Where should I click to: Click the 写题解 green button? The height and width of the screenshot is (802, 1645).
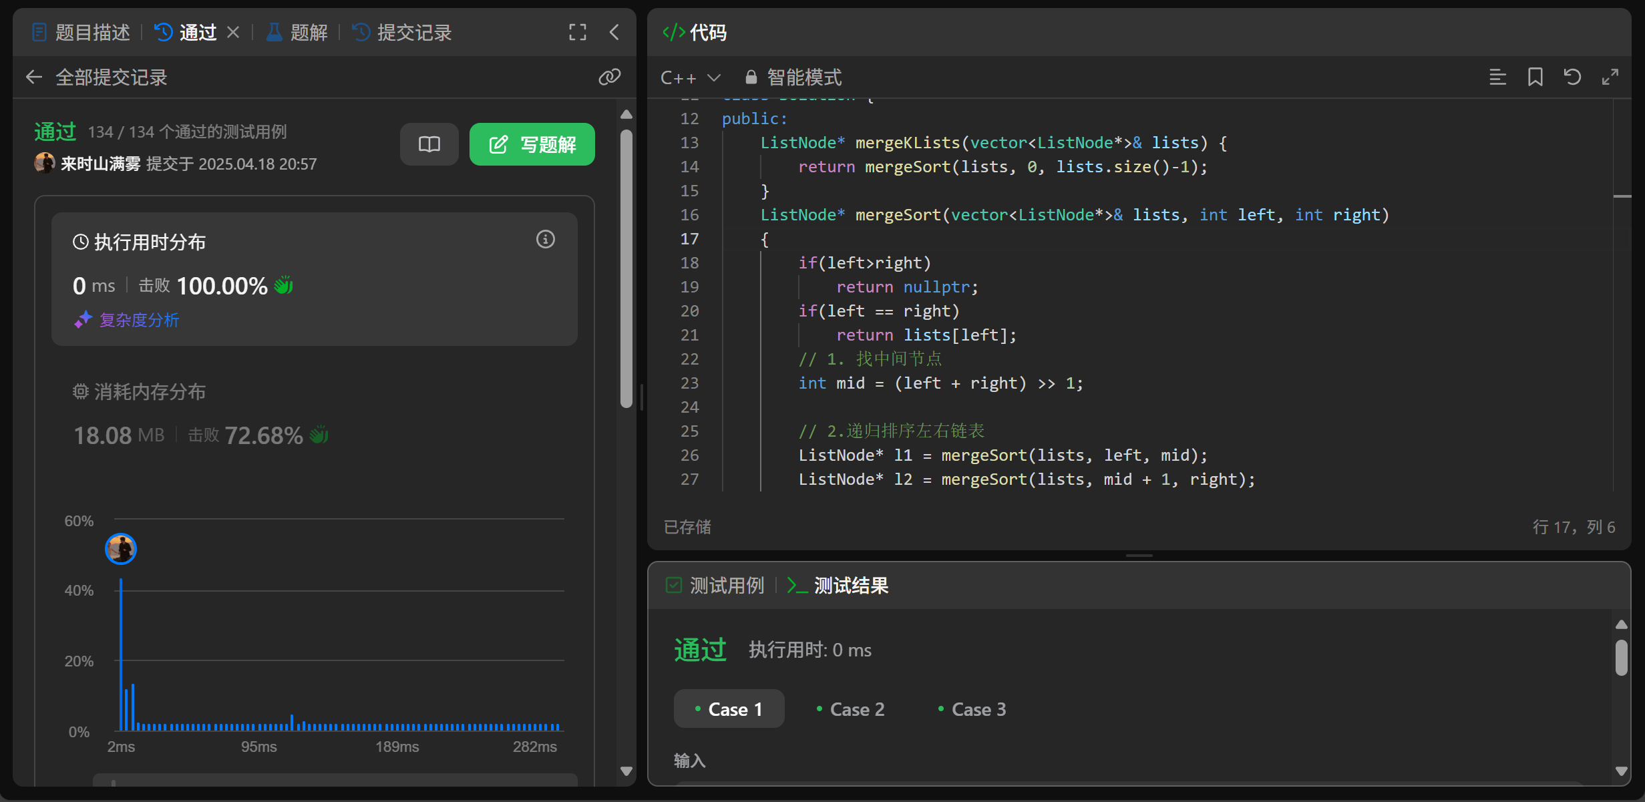pos(532,144)
